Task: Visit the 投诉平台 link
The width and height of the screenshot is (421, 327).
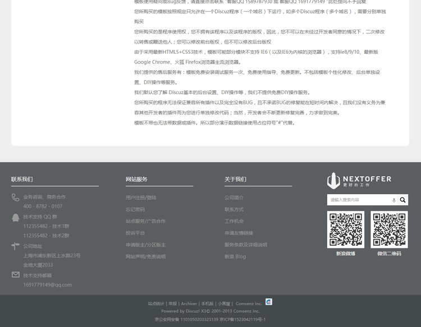Action: coord(135,233)
